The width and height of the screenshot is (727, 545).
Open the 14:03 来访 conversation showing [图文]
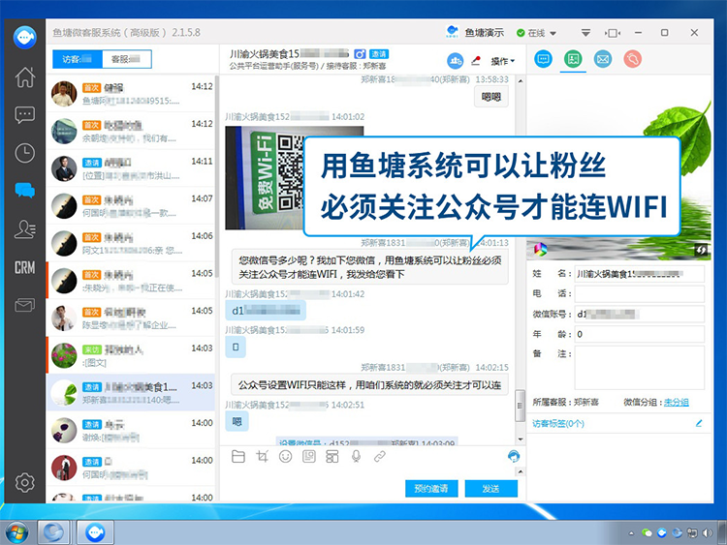[132, 355]
